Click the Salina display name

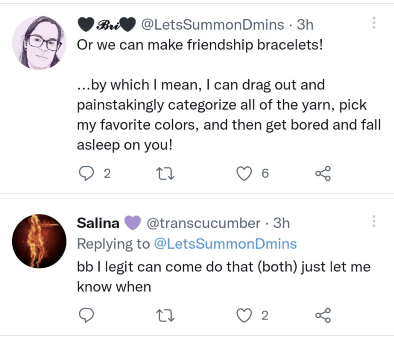98,223
